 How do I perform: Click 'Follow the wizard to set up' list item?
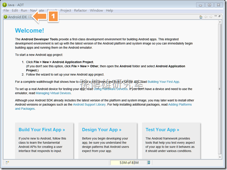65,75
